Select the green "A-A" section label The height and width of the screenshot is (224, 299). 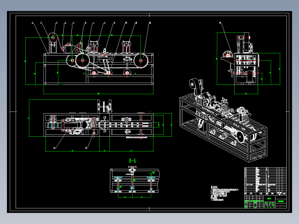click(132, 160)
